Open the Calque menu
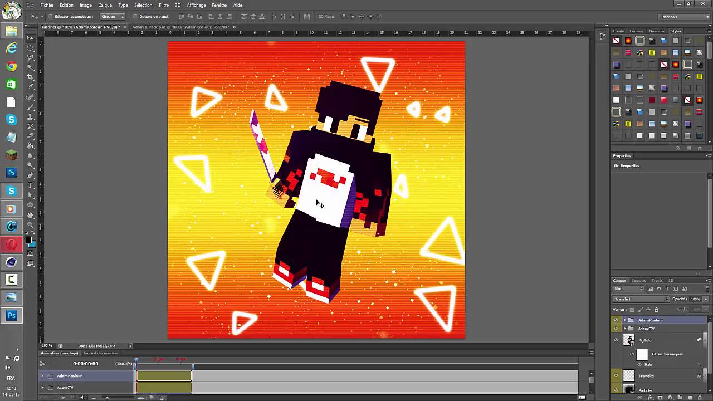The height and width of the screenshot is (401, 713). (105, 5)
